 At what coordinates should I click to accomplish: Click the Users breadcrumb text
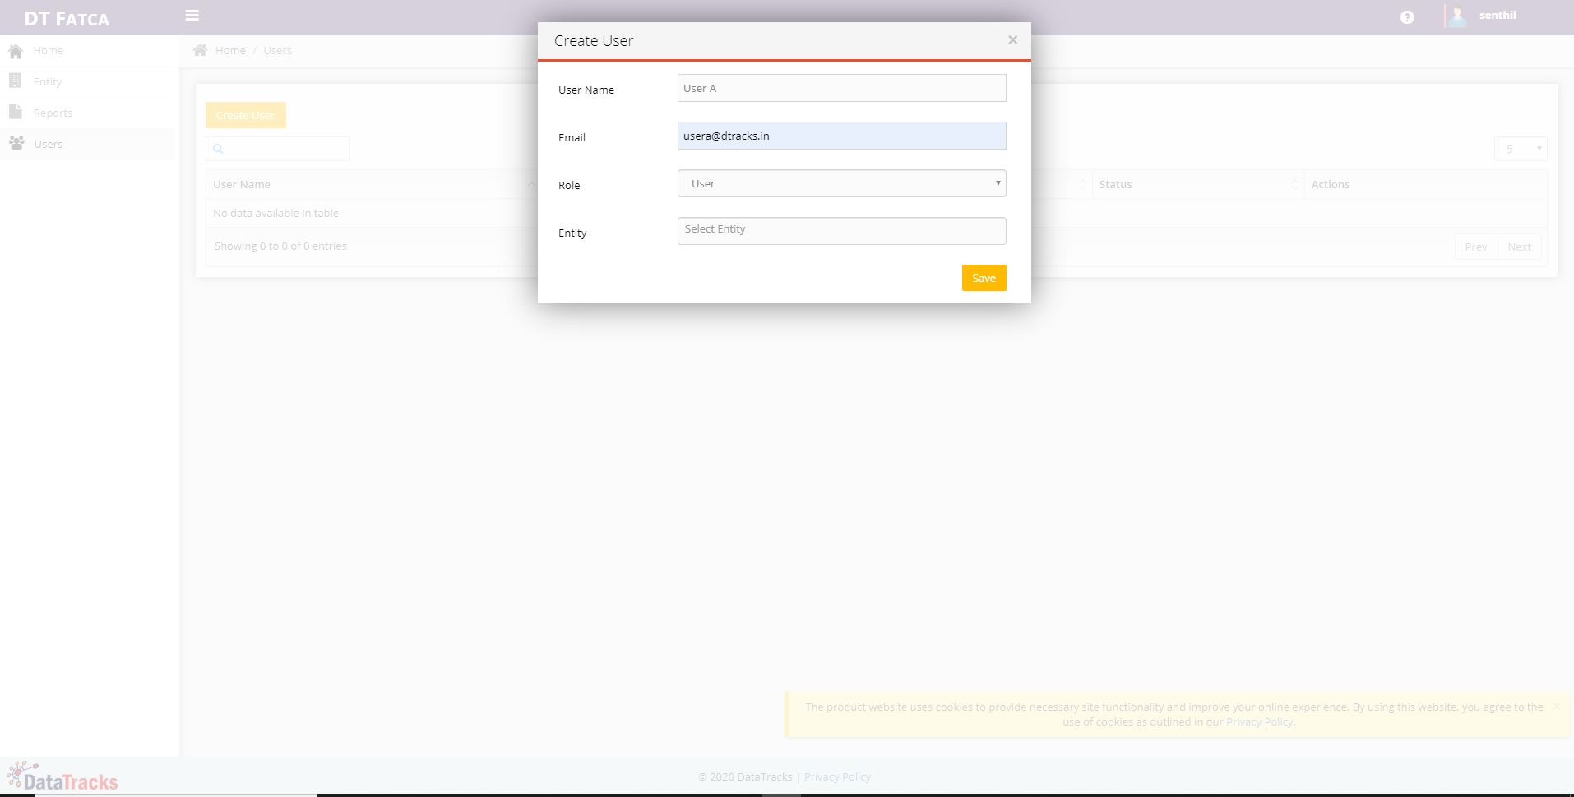pos(277,50)
